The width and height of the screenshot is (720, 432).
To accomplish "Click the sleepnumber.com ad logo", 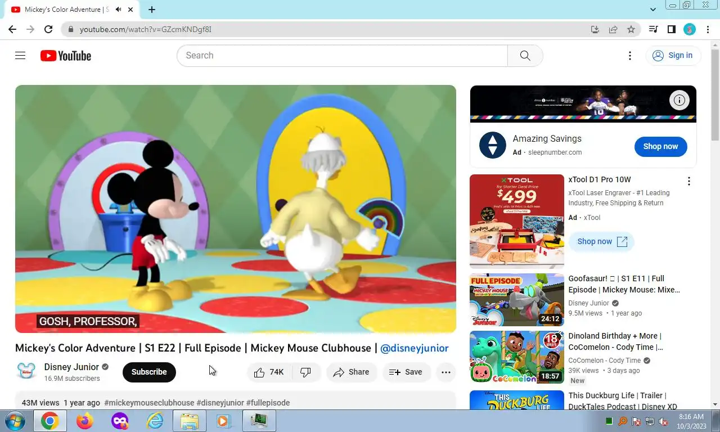I will pos(493,145).
